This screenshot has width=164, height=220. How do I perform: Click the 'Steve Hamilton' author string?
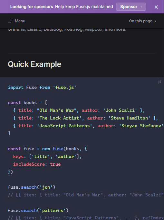129,118
